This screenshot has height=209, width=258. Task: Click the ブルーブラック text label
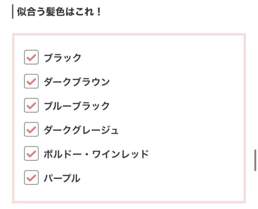click(x=77, y=106)
